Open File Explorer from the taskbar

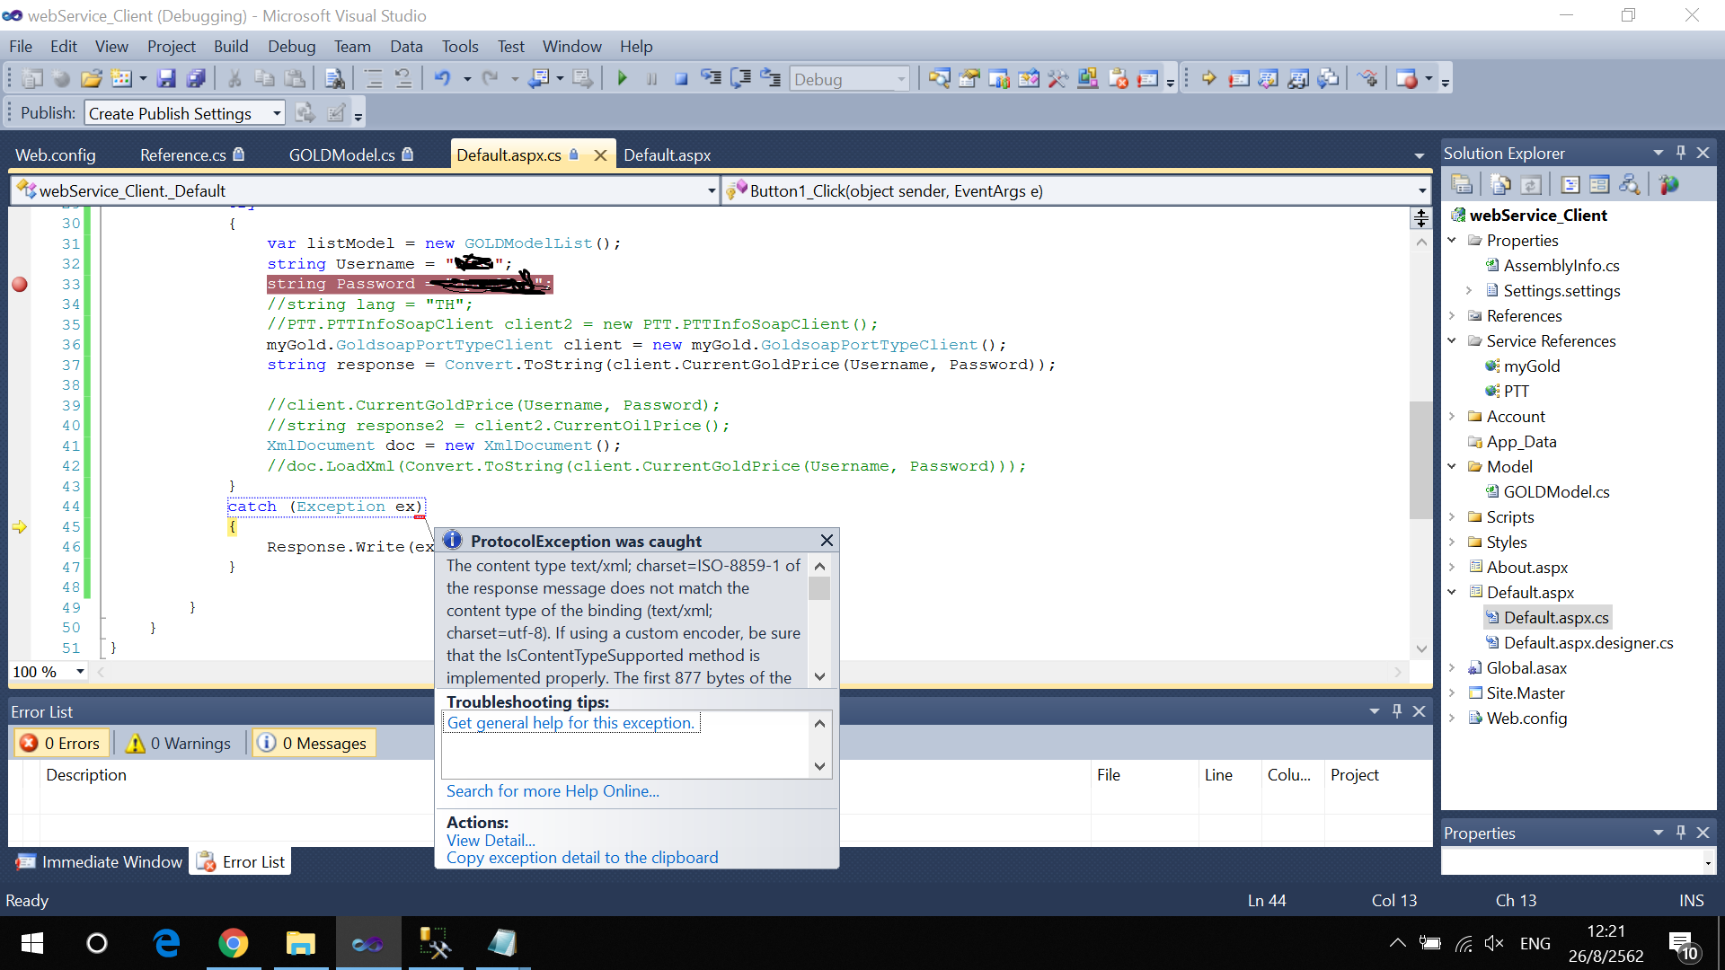point(300,943)
